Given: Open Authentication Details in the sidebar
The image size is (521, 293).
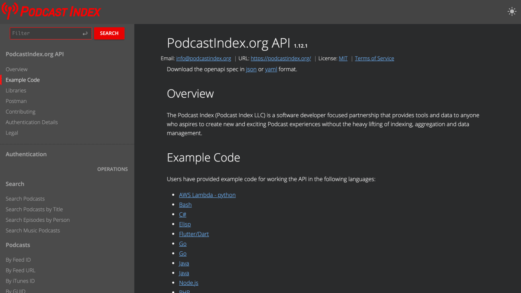Looking at the screenshot, I should (x=32, y=122).
